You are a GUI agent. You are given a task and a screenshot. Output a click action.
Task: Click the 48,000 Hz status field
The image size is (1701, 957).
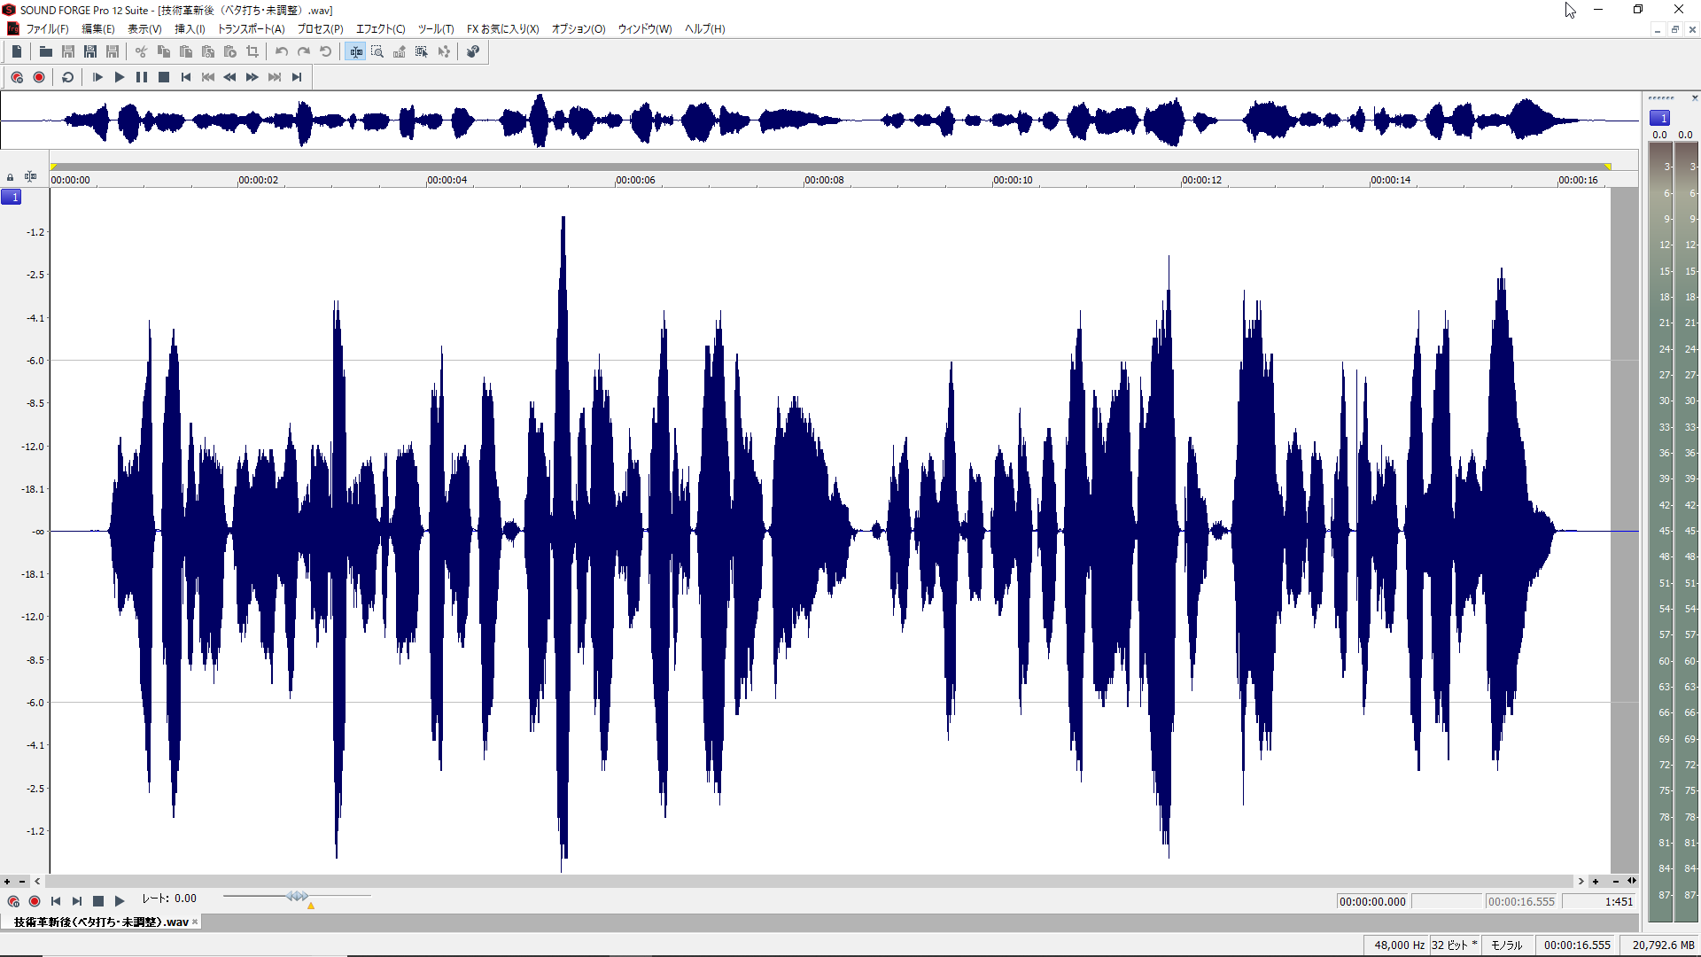point(1399,945)
